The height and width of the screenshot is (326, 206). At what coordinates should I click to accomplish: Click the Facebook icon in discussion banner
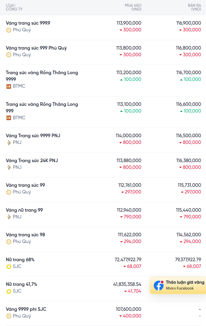click(x=159, y=285)
